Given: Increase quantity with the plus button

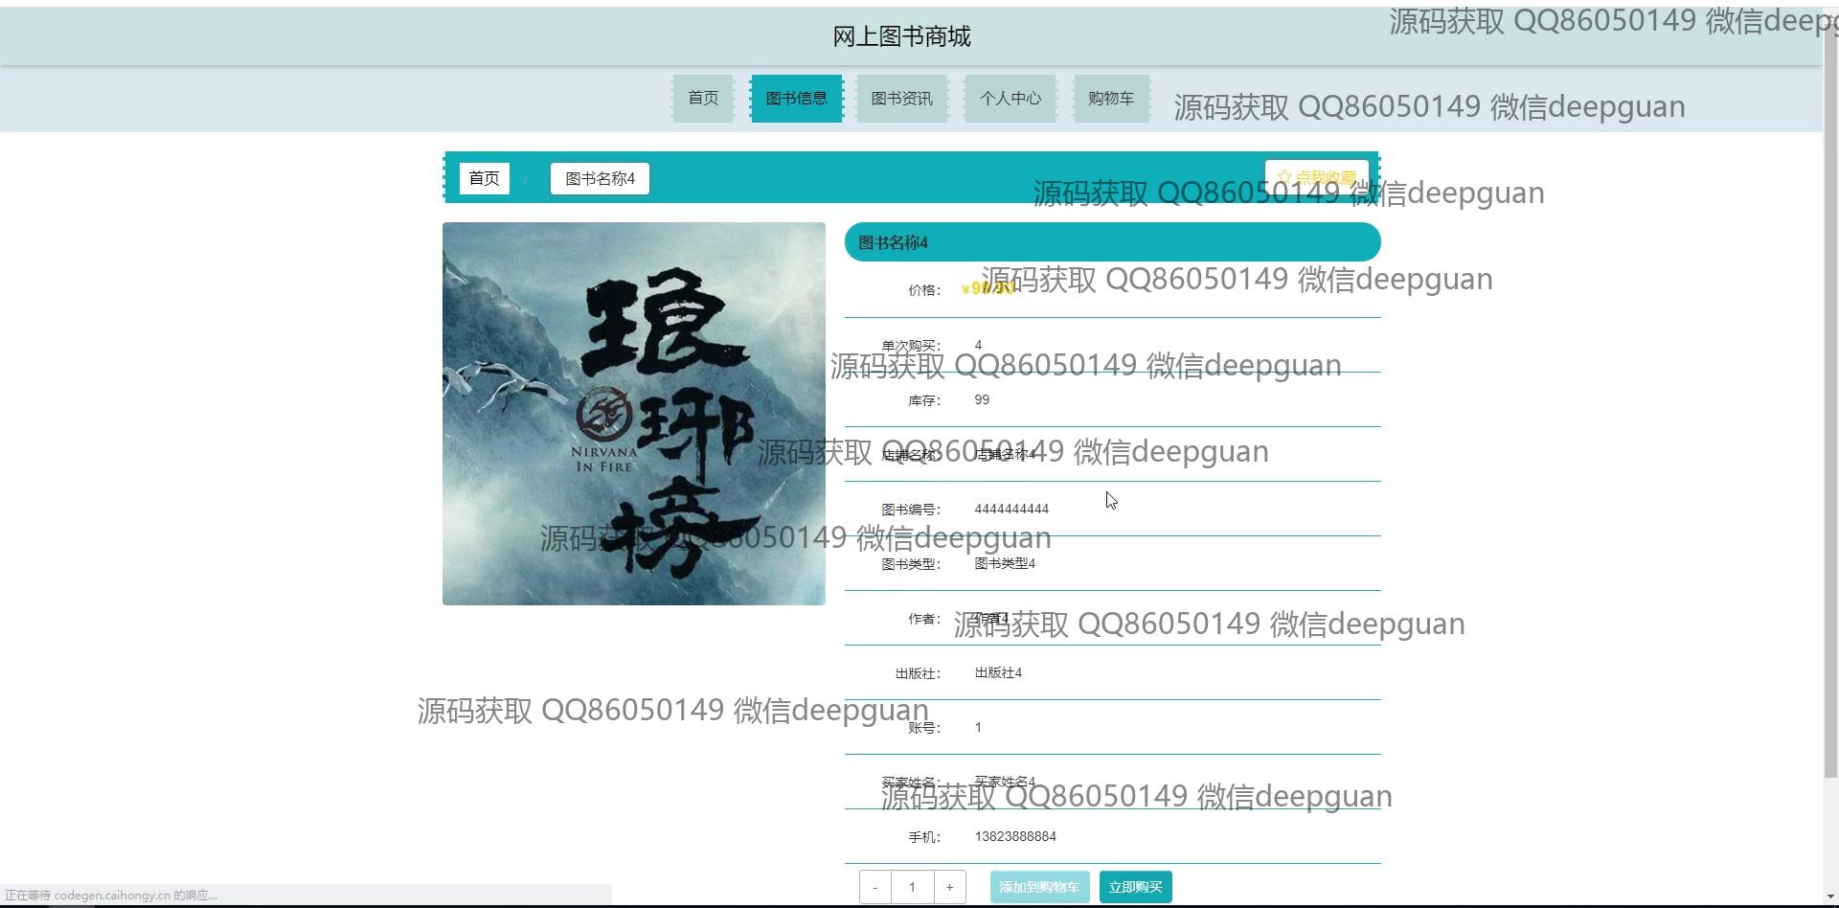Looking at the screenshot, I should coord(949,887).
